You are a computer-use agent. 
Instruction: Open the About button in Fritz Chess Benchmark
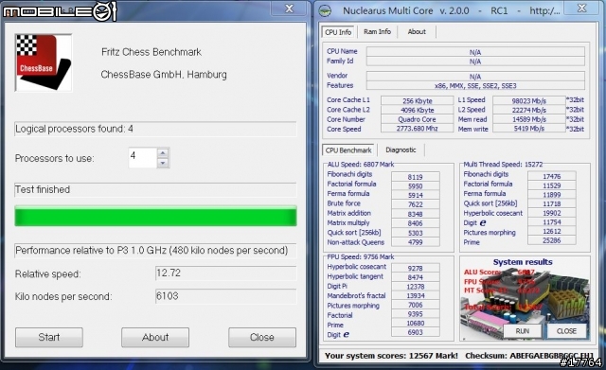155,337
